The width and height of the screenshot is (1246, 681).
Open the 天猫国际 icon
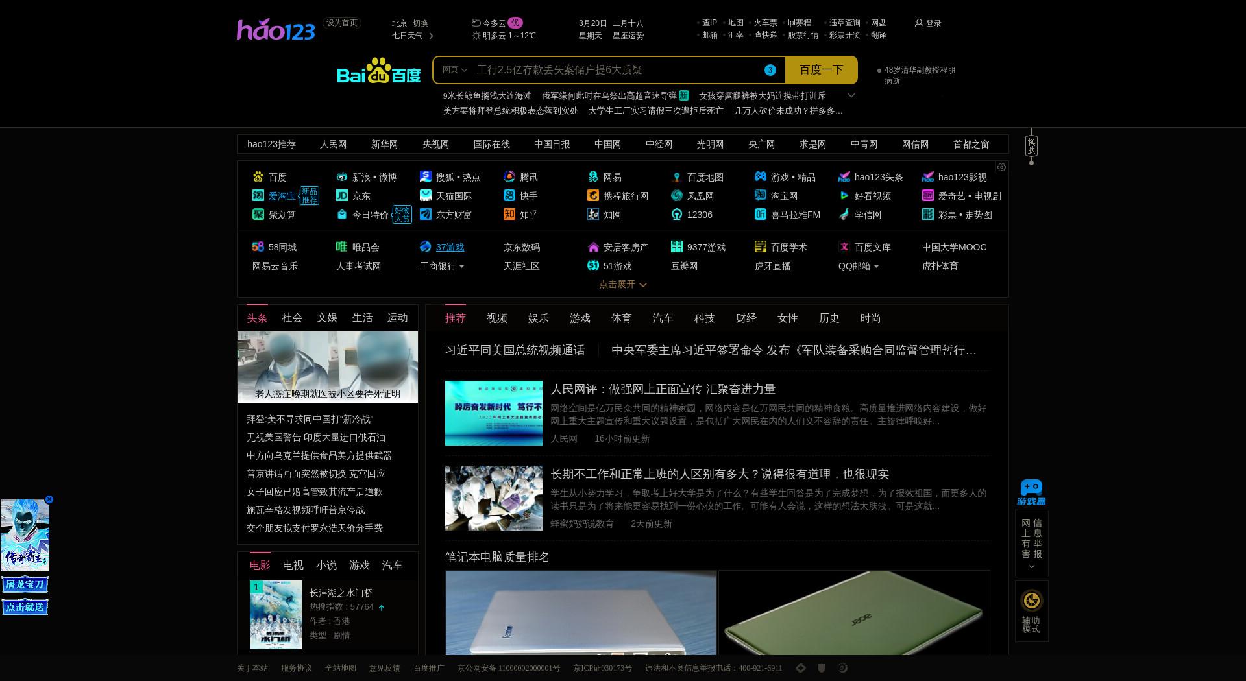pos(426,195)
